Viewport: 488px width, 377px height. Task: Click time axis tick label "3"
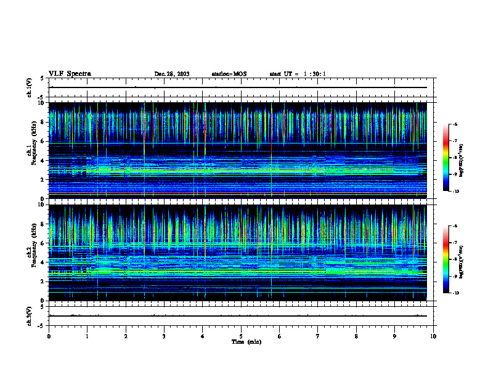(x=164, y=336)
